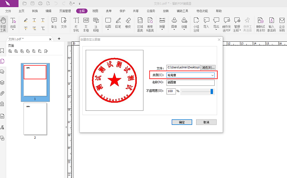The image size is (287, 178).
Task: Collapse the navigation panel with arrow handle
Action: coord(66,127)
